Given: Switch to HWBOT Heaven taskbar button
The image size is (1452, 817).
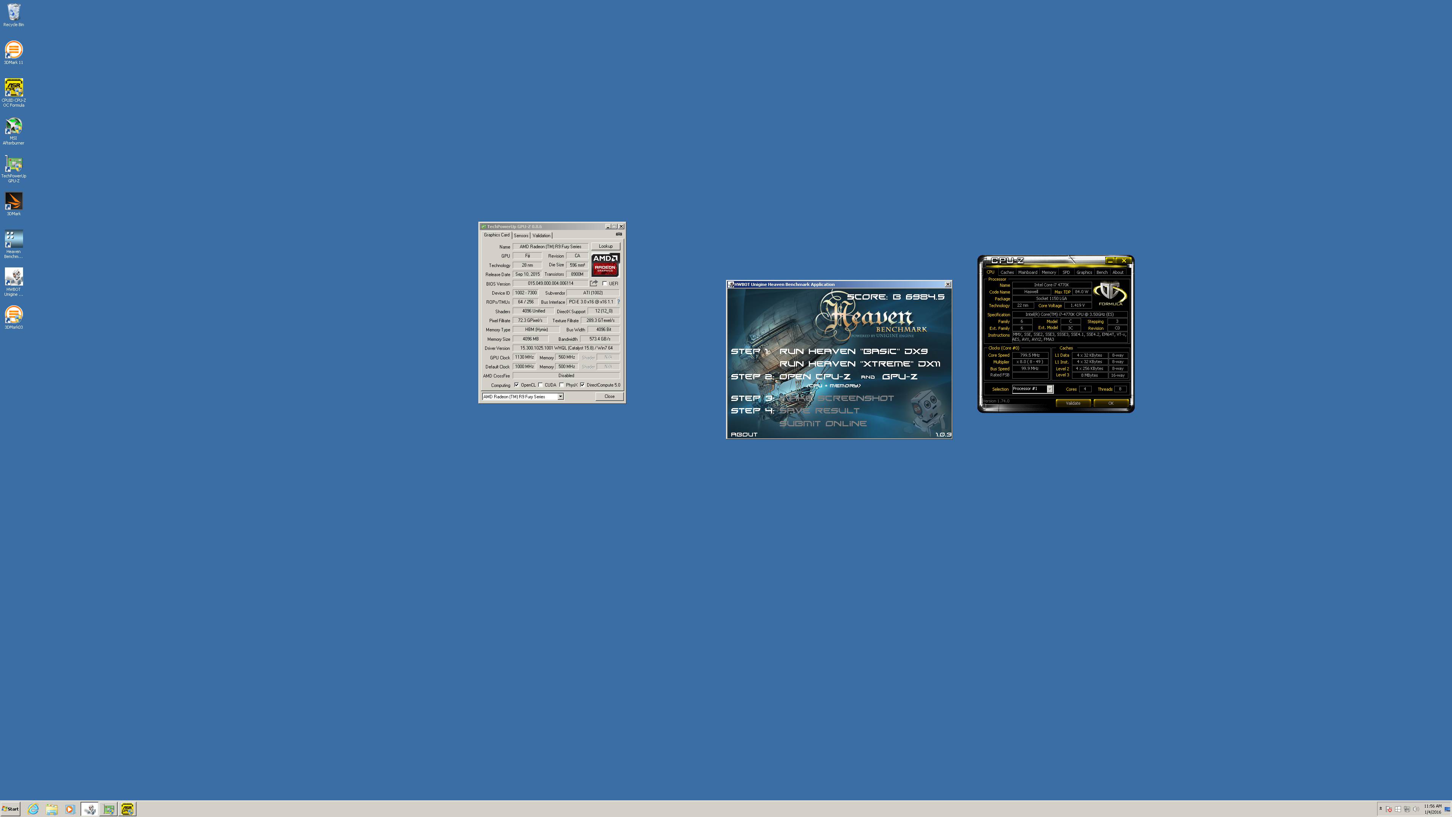Looking at the screenshot, I should click(x=90, y=809).
